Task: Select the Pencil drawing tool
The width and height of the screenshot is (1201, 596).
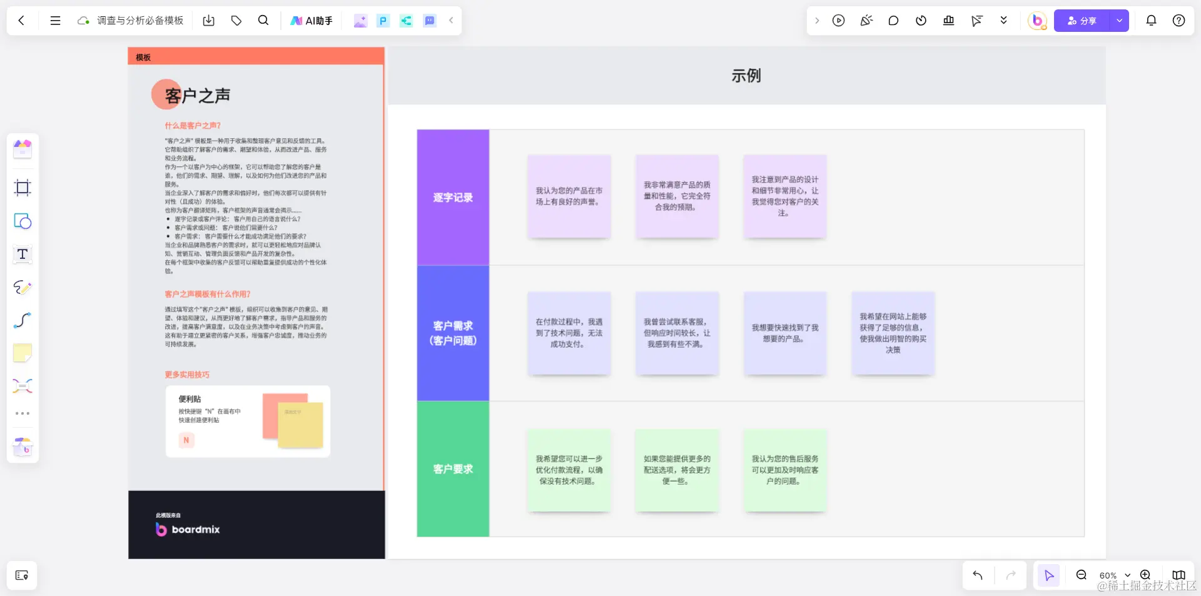Action: 22,288
